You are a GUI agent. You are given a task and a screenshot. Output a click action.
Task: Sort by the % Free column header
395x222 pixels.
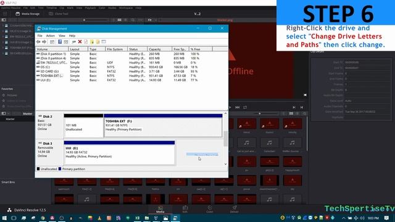pos(201,49)
